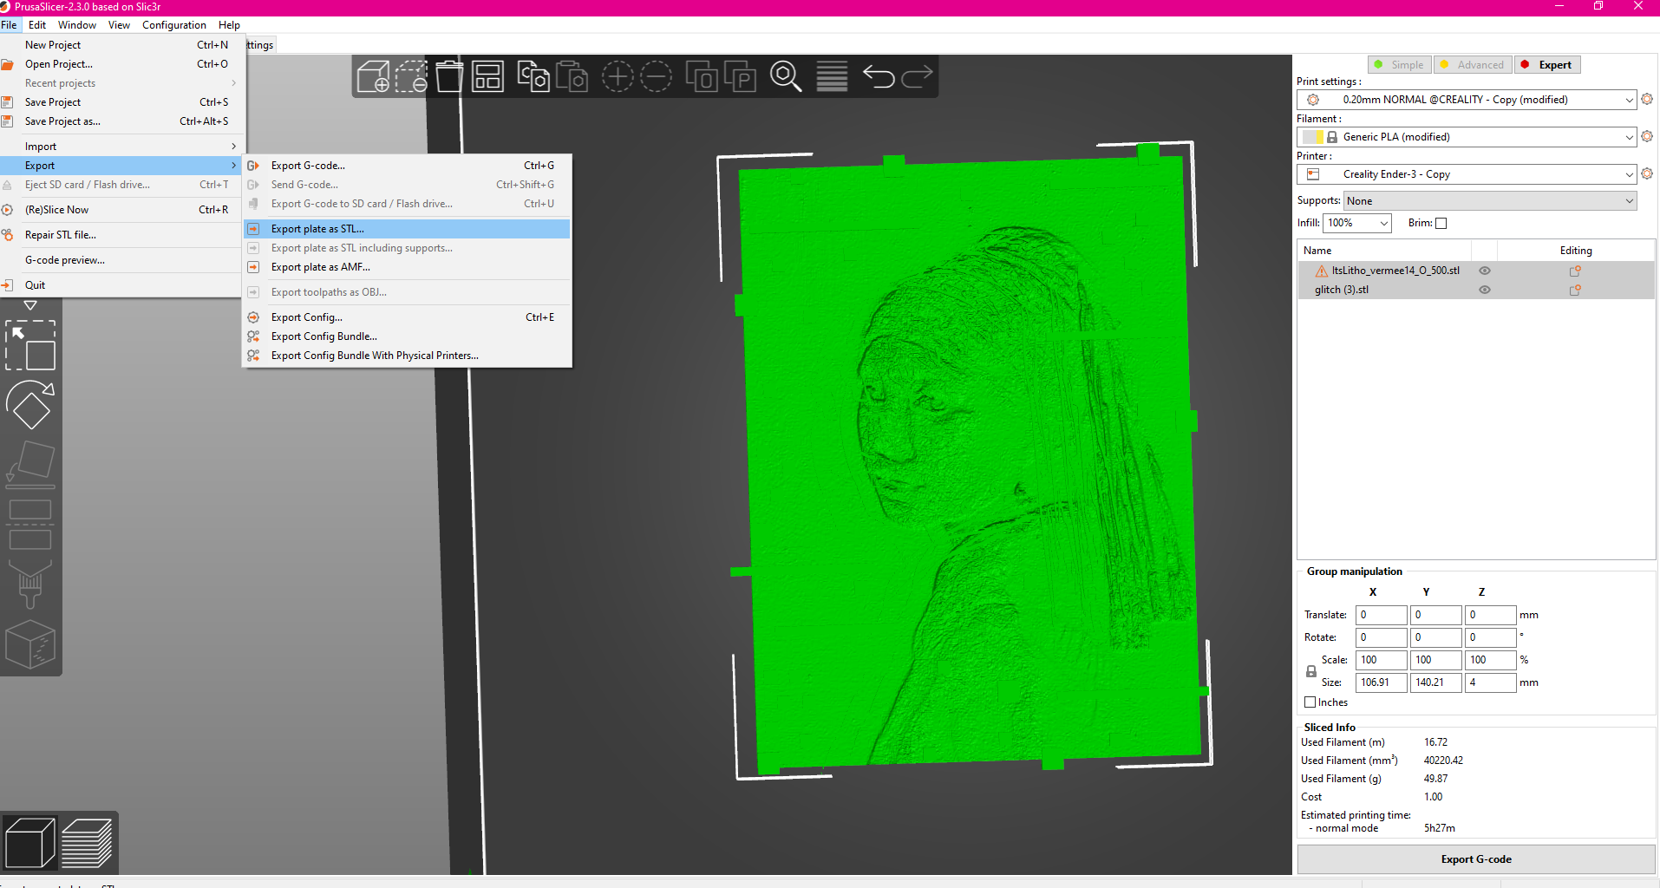Open the Infill percentage dropdown
This screenshot has width=1660, height=888.
click(x=1357, y=223)
